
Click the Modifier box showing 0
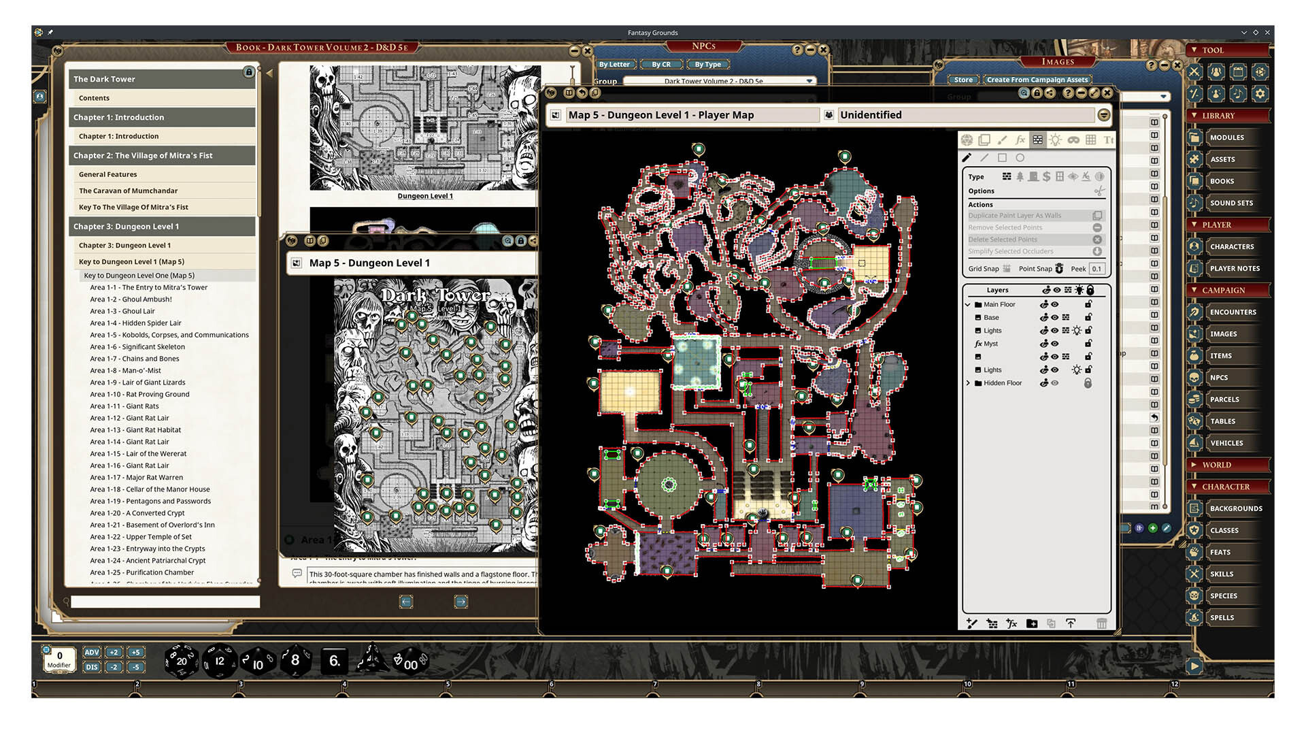click(x=59, y=659)
